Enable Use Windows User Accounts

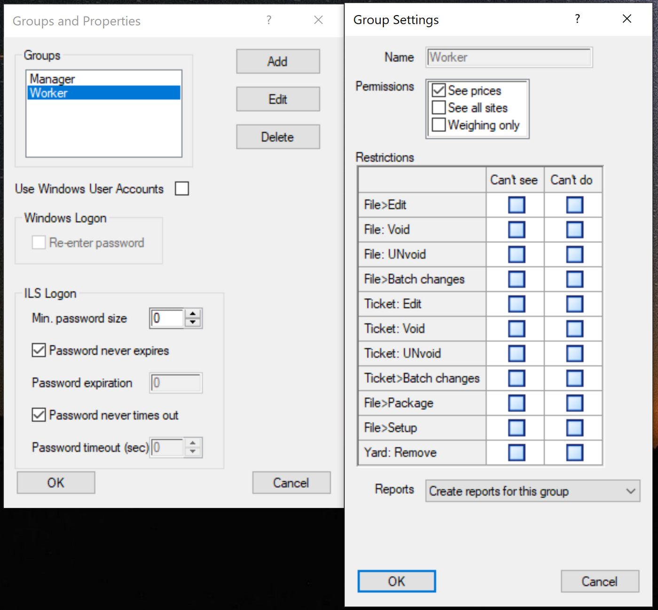click(181, 188)
